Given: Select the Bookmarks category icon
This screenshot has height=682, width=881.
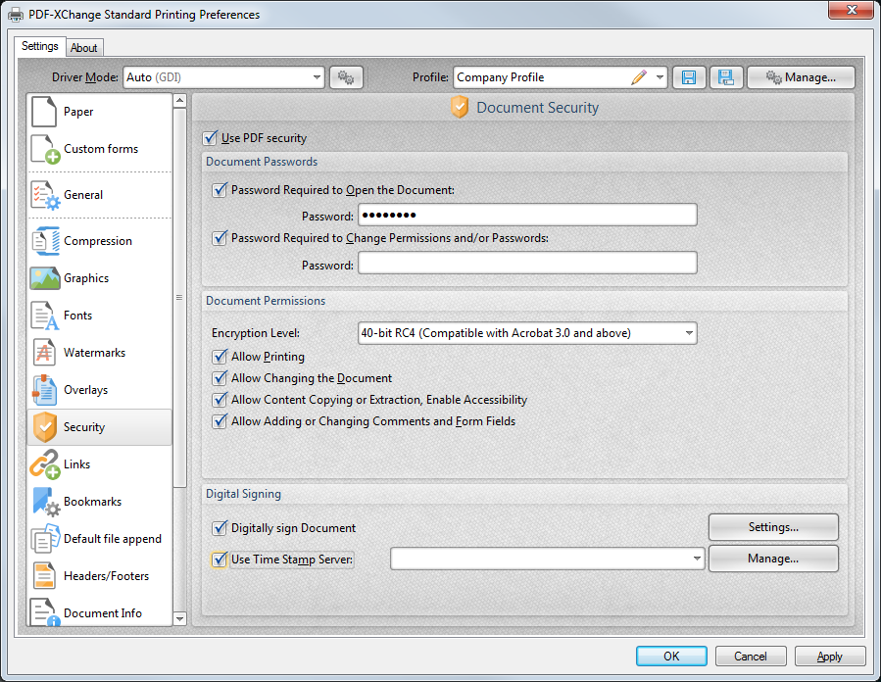Looking at the screenshot, I should 46,501.
